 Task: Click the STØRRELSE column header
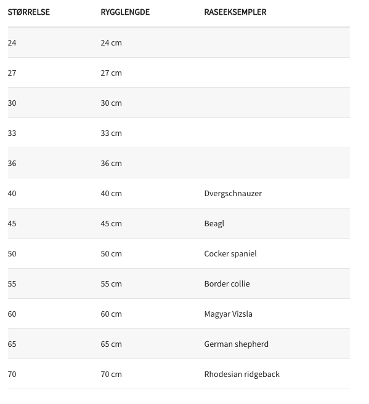(28, 12)
